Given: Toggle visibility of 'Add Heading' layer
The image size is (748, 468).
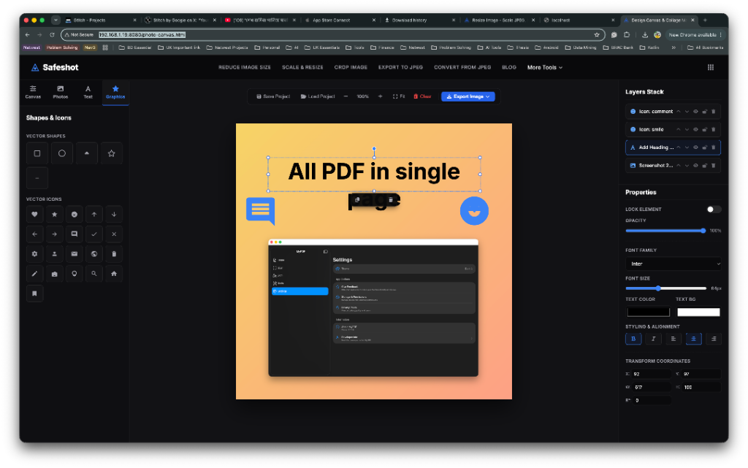Looking at the screenshot, I should (x=695, y=147).
